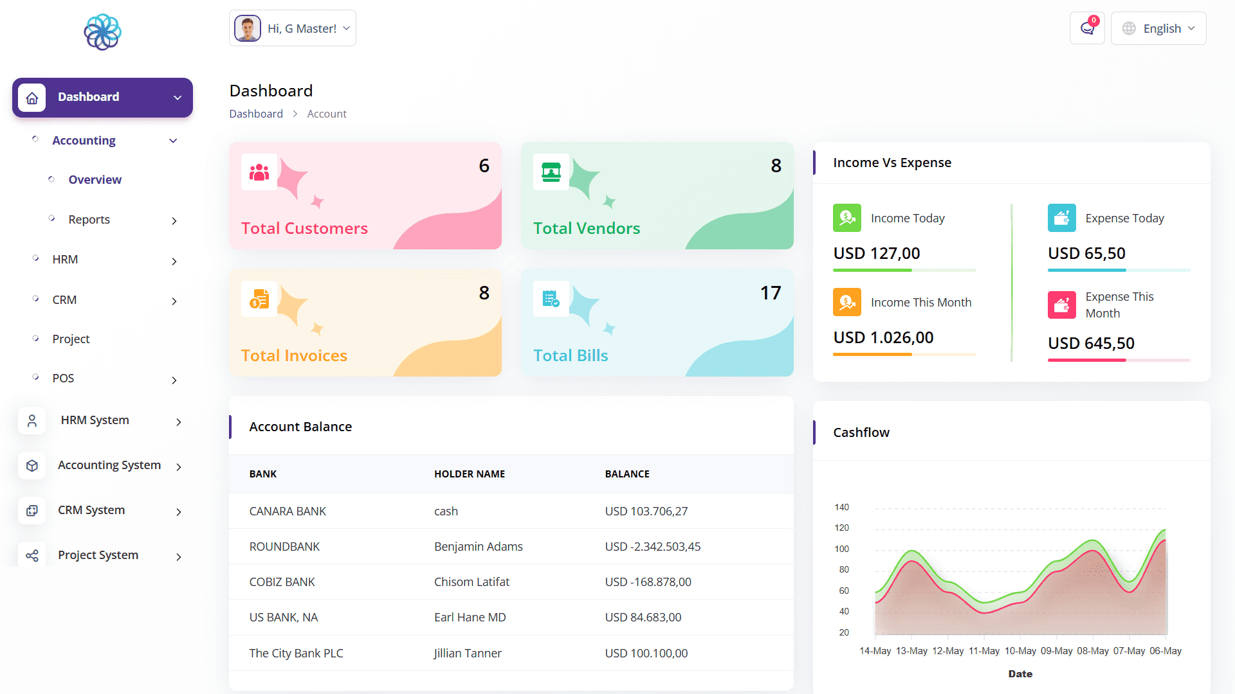Open the English language dropdown

(x=1158, y=28)
